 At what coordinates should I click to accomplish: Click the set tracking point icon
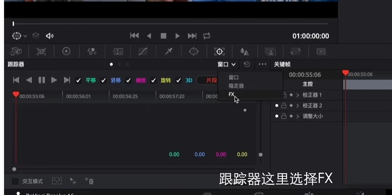(x=73, y=181)
